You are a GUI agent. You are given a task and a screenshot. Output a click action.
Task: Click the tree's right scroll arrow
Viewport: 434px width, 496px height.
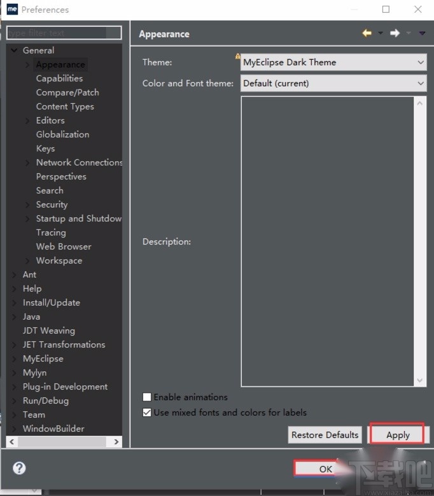pos(116,442)
